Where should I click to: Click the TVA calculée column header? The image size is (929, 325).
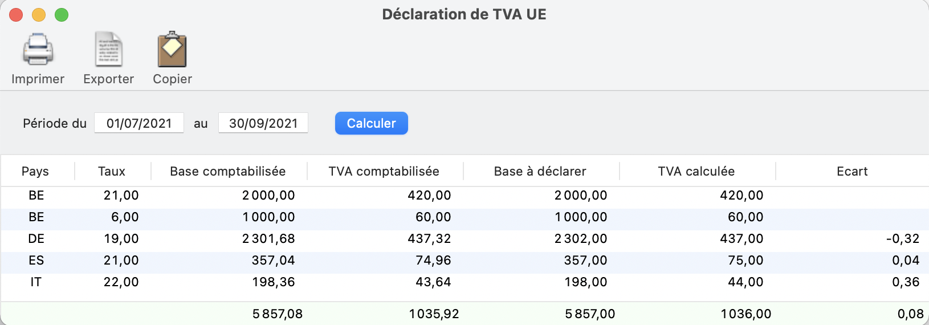(696, 171)
